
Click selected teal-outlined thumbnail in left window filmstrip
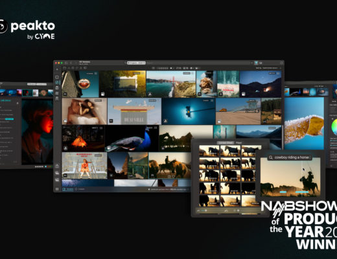point(27,93)
